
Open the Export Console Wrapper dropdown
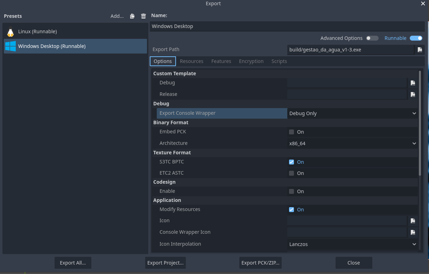click(352, 113)
